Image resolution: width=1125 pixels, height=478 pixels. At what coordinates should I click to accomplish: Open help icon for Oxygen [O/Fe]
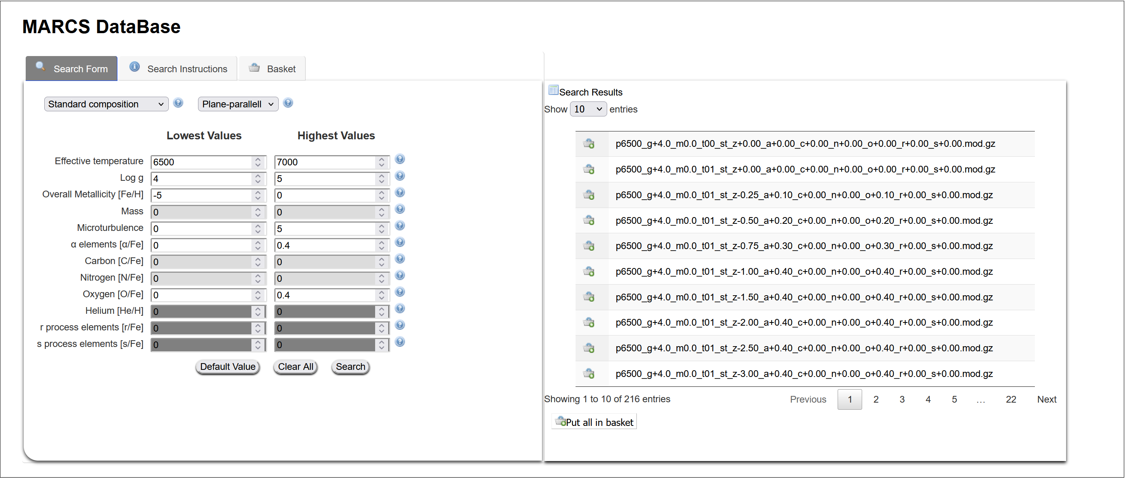pyautogui.click(x=400, y=292)
